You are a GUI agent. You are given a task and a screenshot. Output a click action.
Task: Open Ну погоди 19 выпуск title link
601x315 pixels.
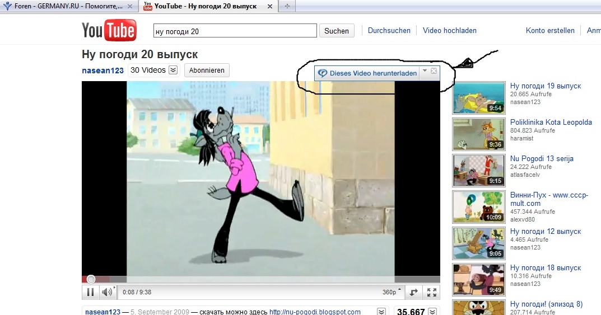[546, 86]
